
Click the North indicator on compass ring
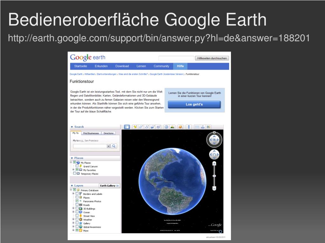[214, 132]
